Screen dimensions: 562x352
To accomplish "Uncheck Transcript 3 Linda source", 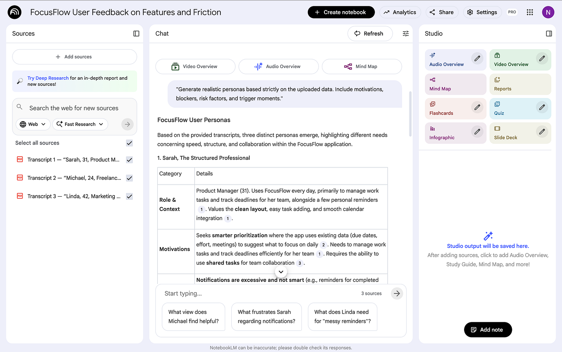I will [129, 197].
